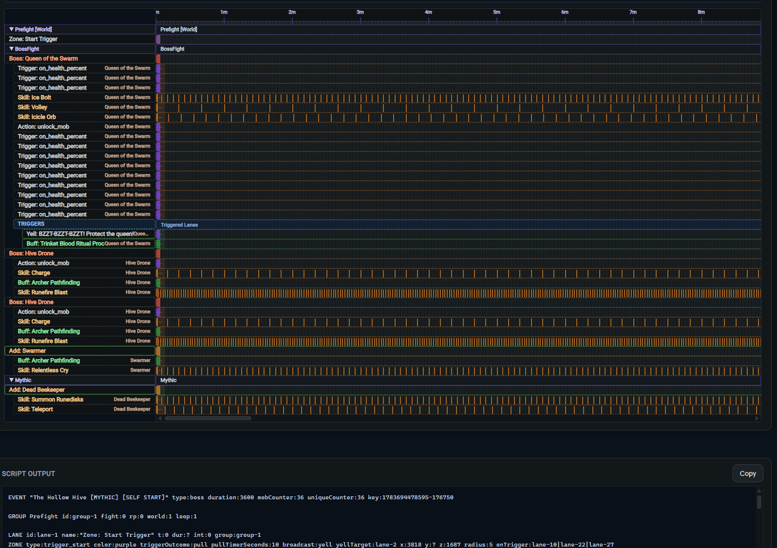The height and width of the screenshot is (548, 777).
Task: Click the Mythic group bar in timeline
Action: 458,380
